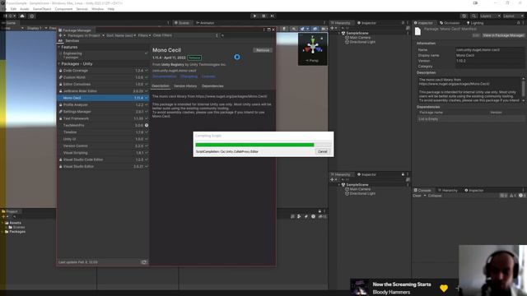This screenshot has width=527, height=296.
Task: Click the update available icon on TextMeshPro row
Action: coord(147,125)
